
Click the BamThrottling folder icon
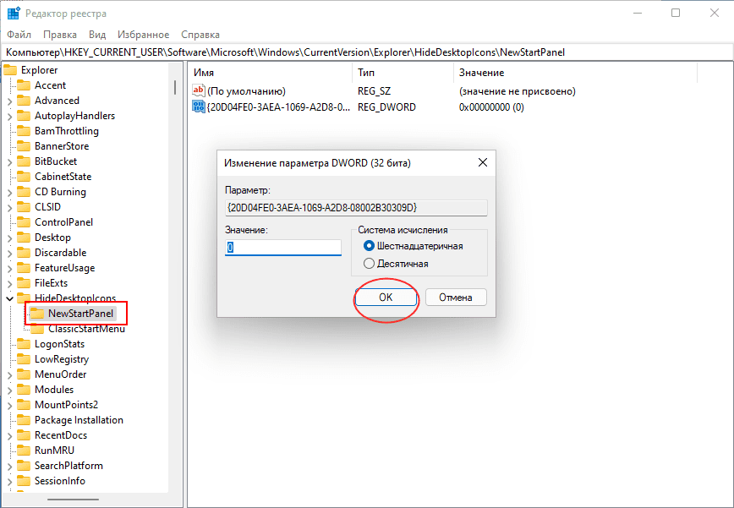click(24, 131)
